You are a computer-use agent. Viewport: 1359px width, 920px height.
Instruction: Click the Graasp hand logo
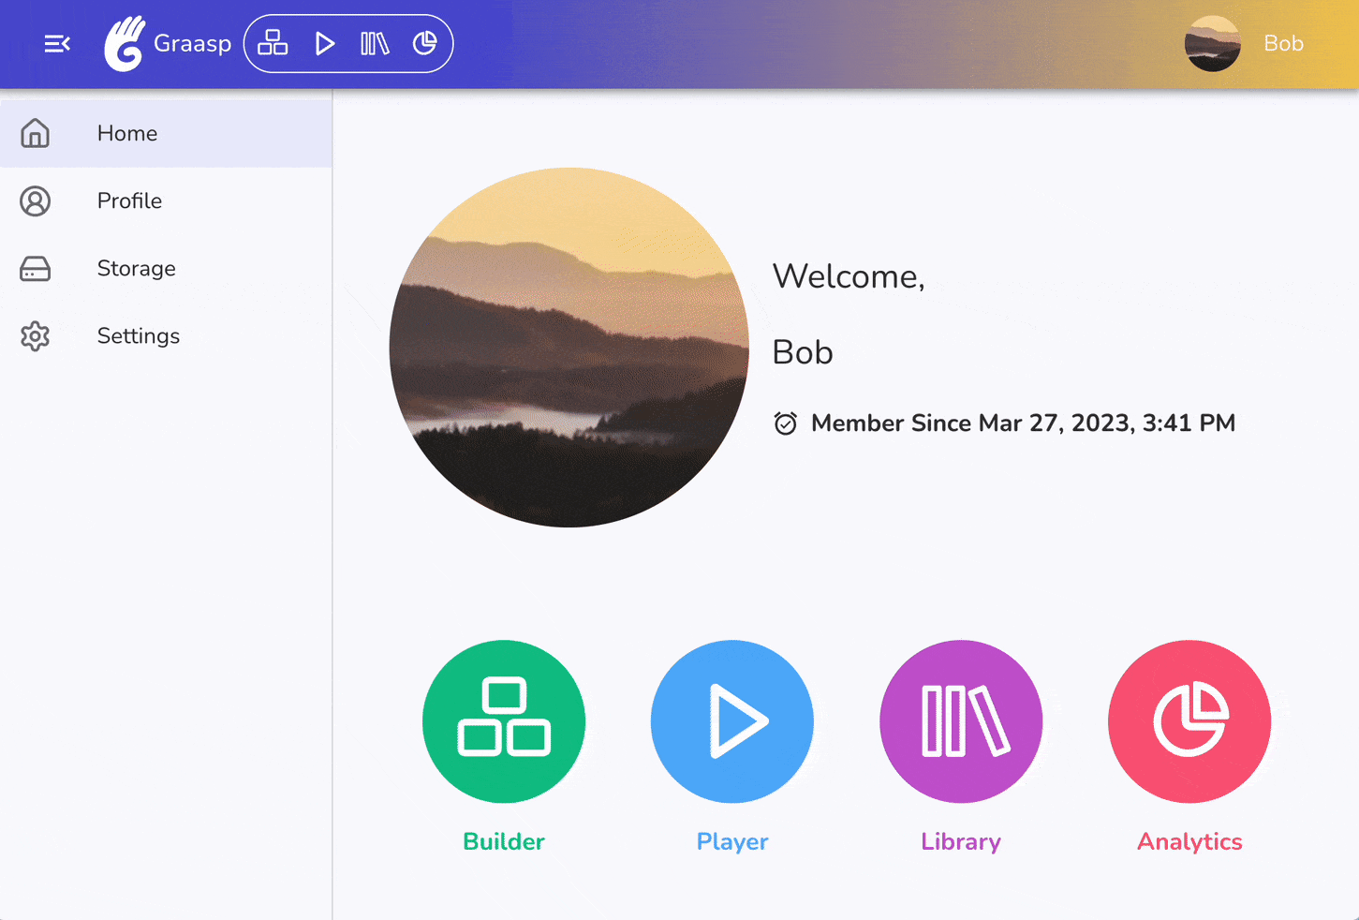click(125, 43)
